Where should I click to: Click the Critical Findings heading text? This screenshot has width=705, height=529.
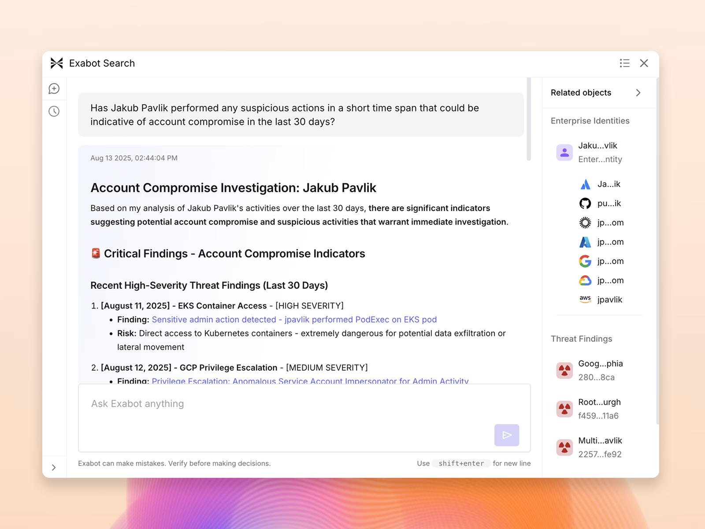[234, 253]
